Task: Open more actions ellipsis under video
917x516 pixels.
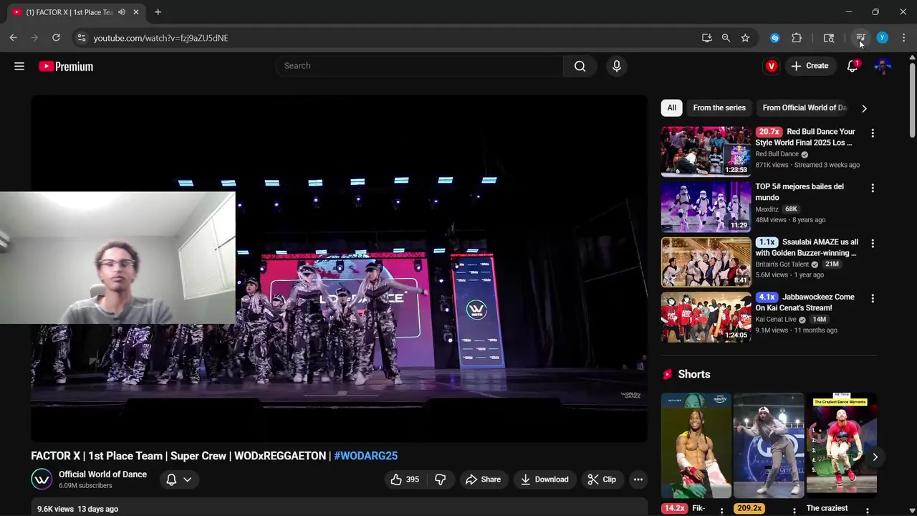Action: point(638,479)
